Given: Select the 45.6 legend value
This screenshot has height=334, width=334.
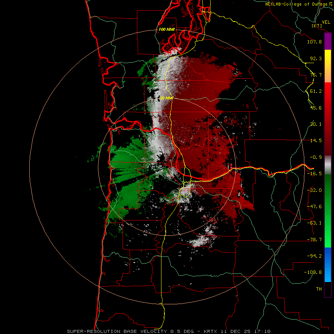Looking at the screenshot, I should coord(316,108).
